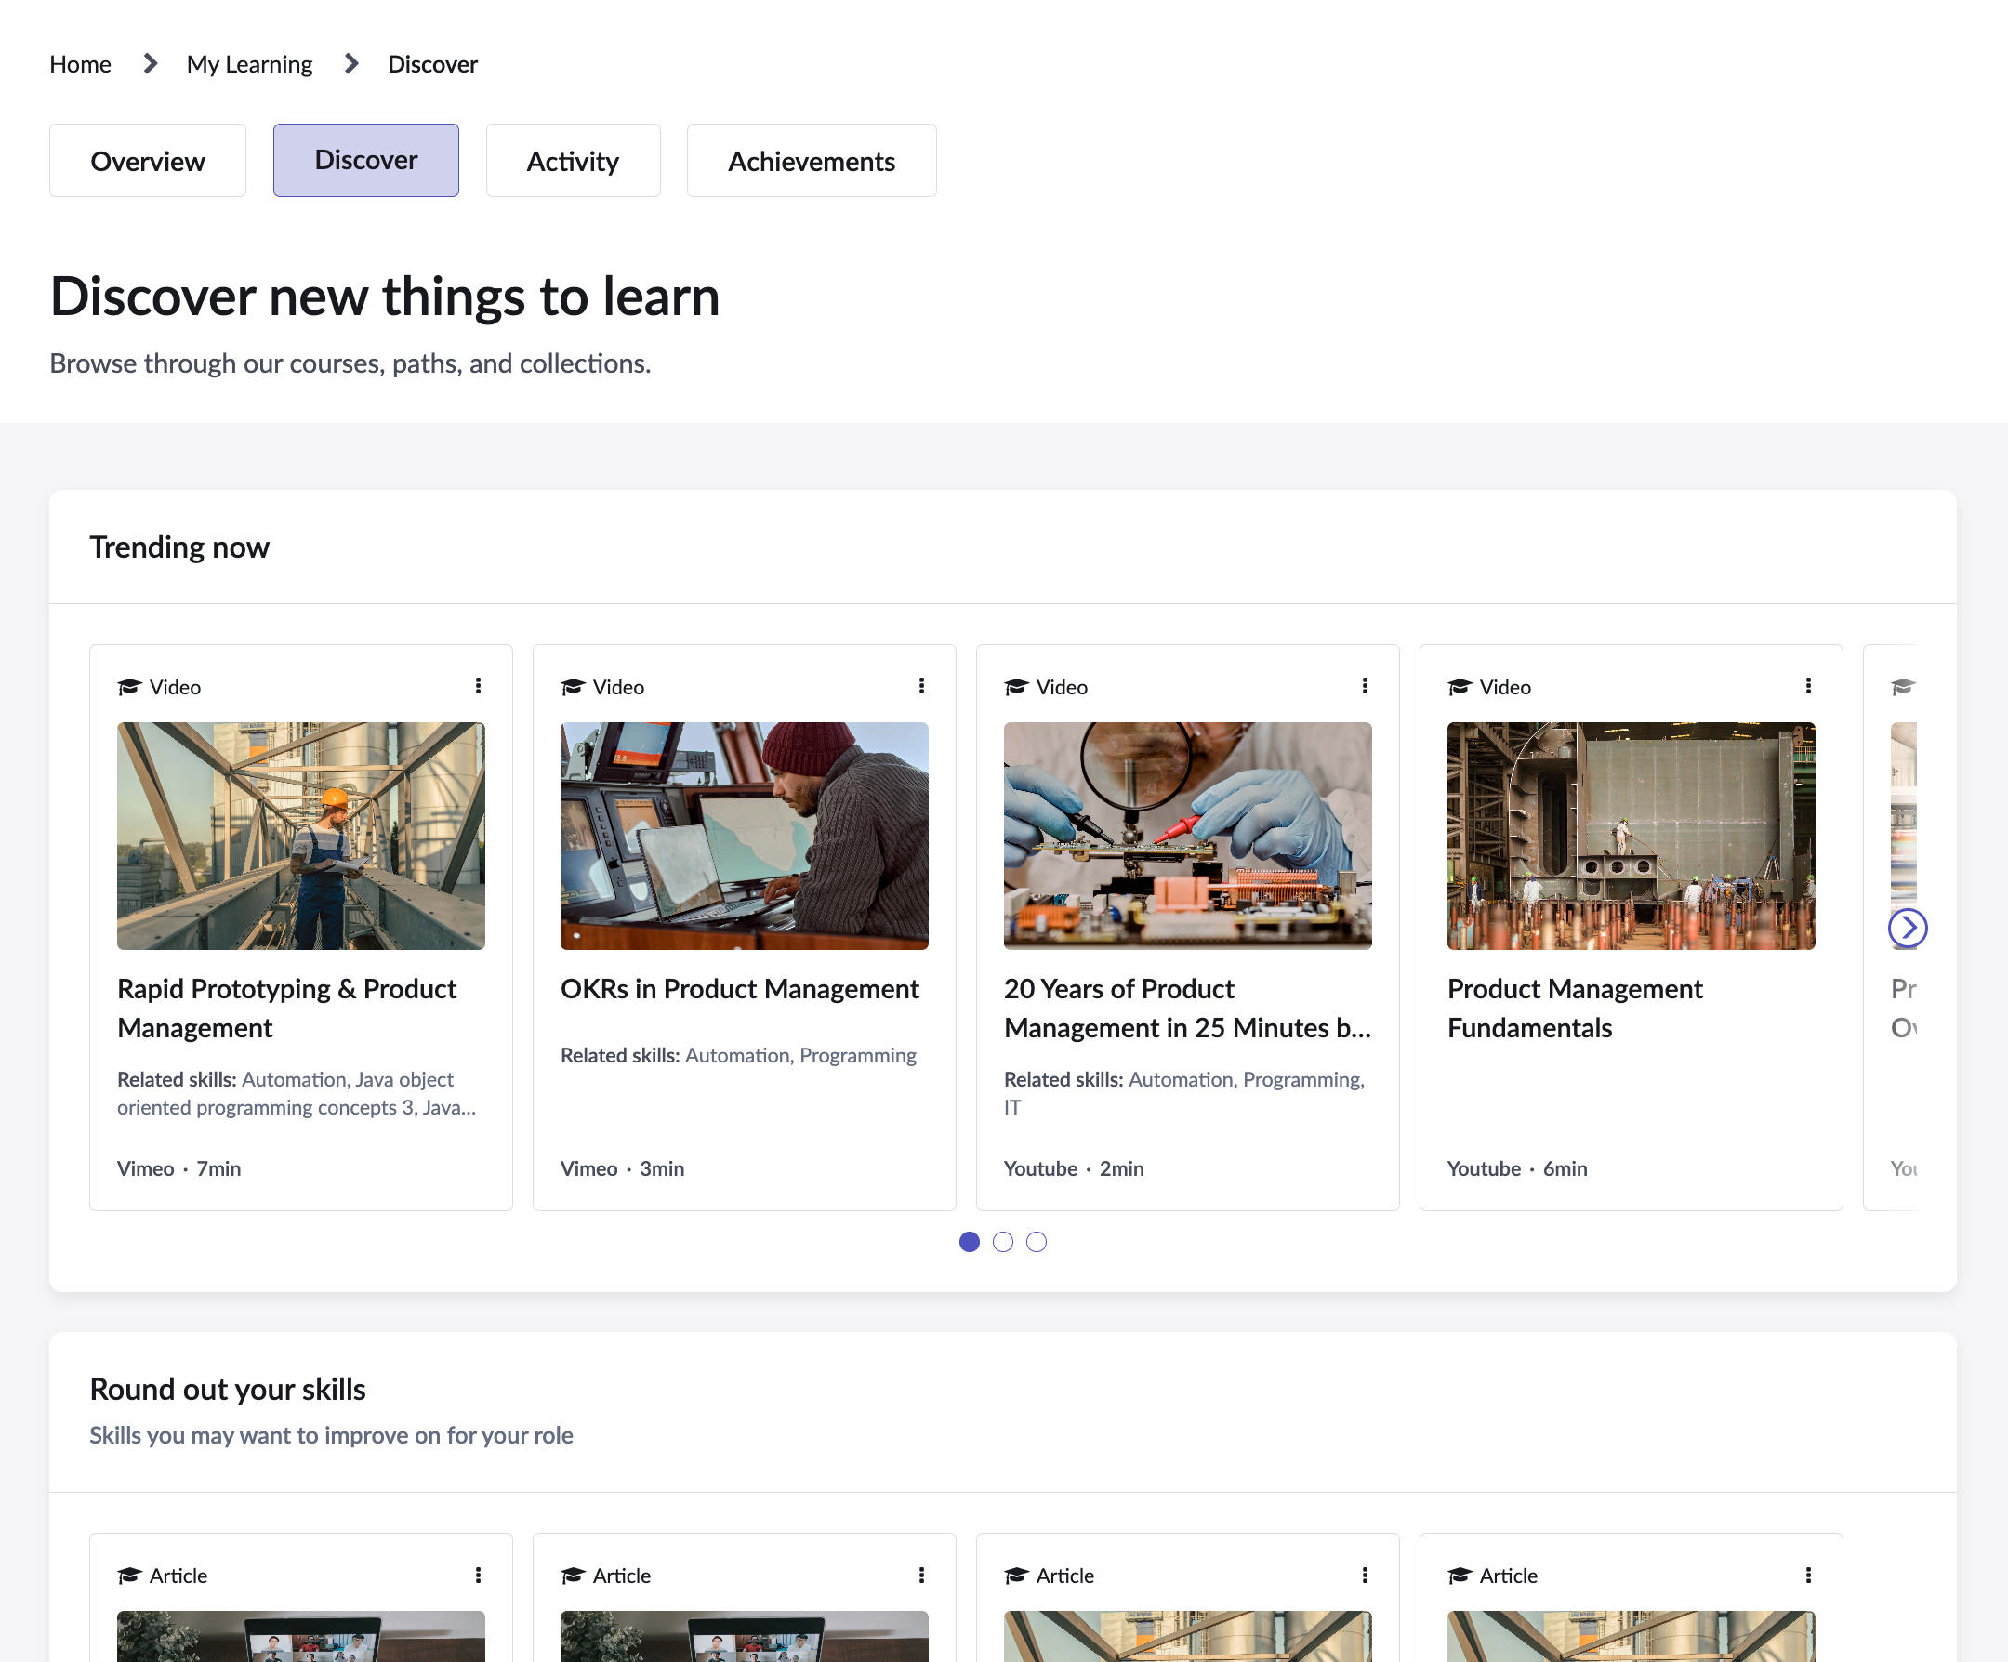The image size is (2008, 1662).
Task: Go to My Learning breadcrumb link
Action: [x=249, y=64]
